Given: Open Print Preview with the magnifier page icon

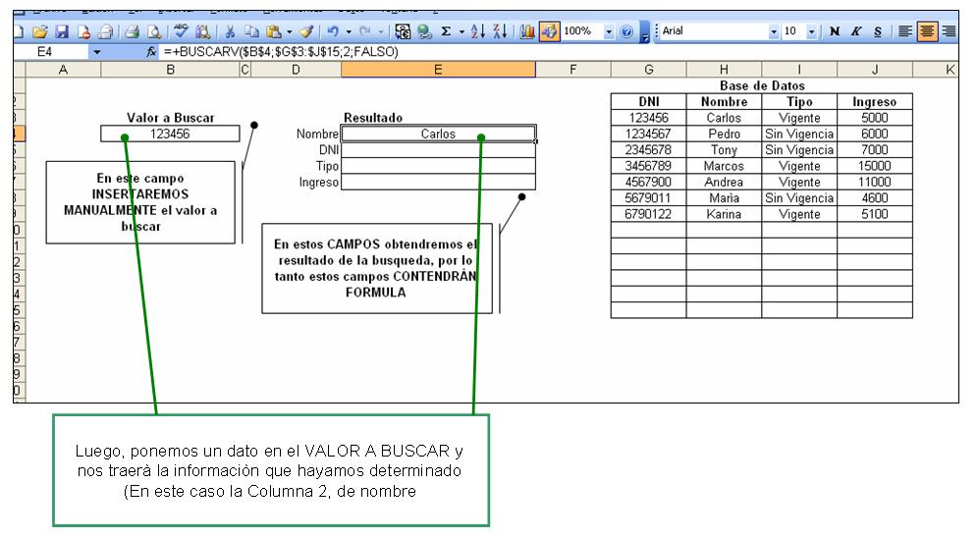Looking at the screenshot, I should click(x=153, y=31).
